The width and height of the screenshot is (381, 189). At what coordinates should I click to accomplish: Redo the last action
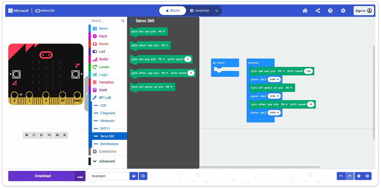[x=349, y=176]
